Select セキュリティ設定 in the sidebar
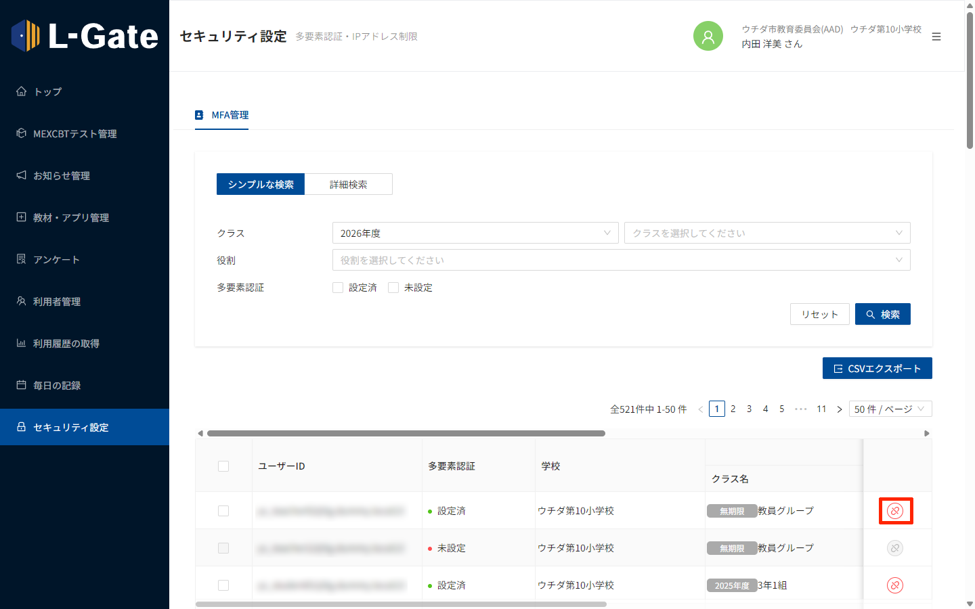 pyautogui.click(x=85, y=427)
